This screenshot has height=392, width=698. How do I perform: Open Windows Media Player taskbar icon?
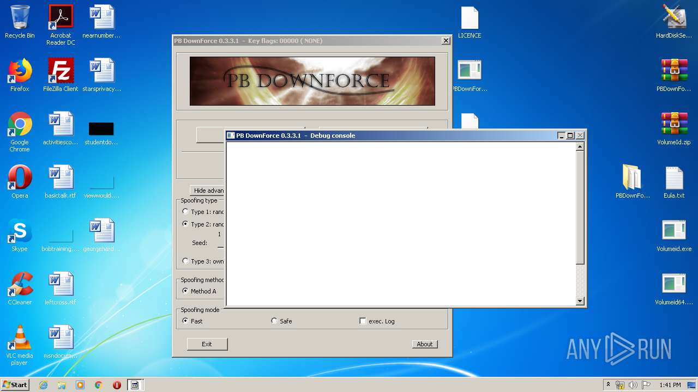[x=80, y=385]
